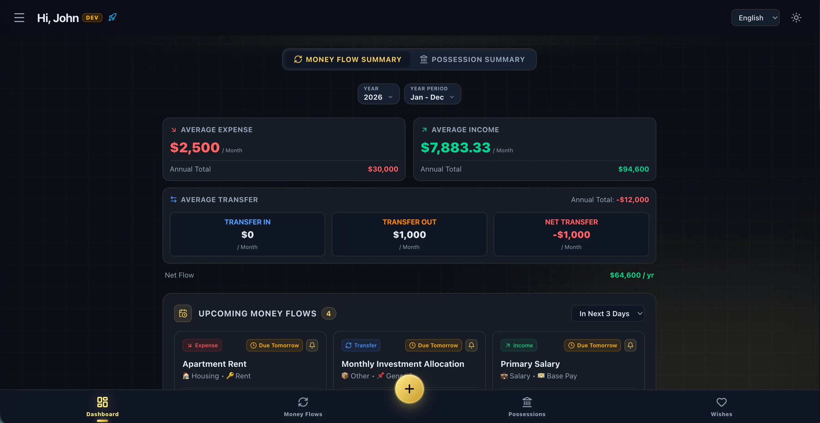Switch to Money Flow Summary tab
This screenshot has height=423, width=820.
[347, 59]
